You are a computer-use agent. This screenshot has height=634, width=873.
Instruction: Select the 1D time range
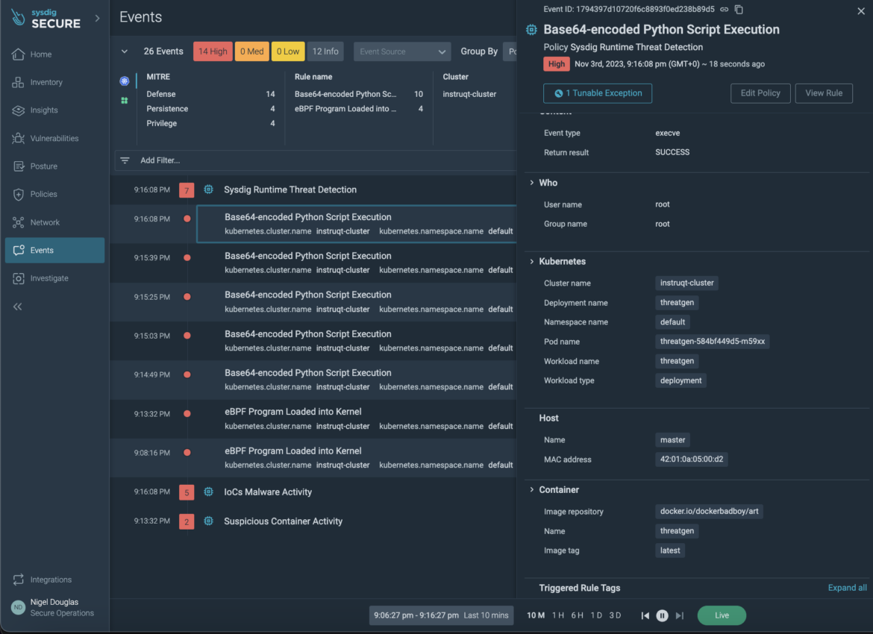coord(596,615)
